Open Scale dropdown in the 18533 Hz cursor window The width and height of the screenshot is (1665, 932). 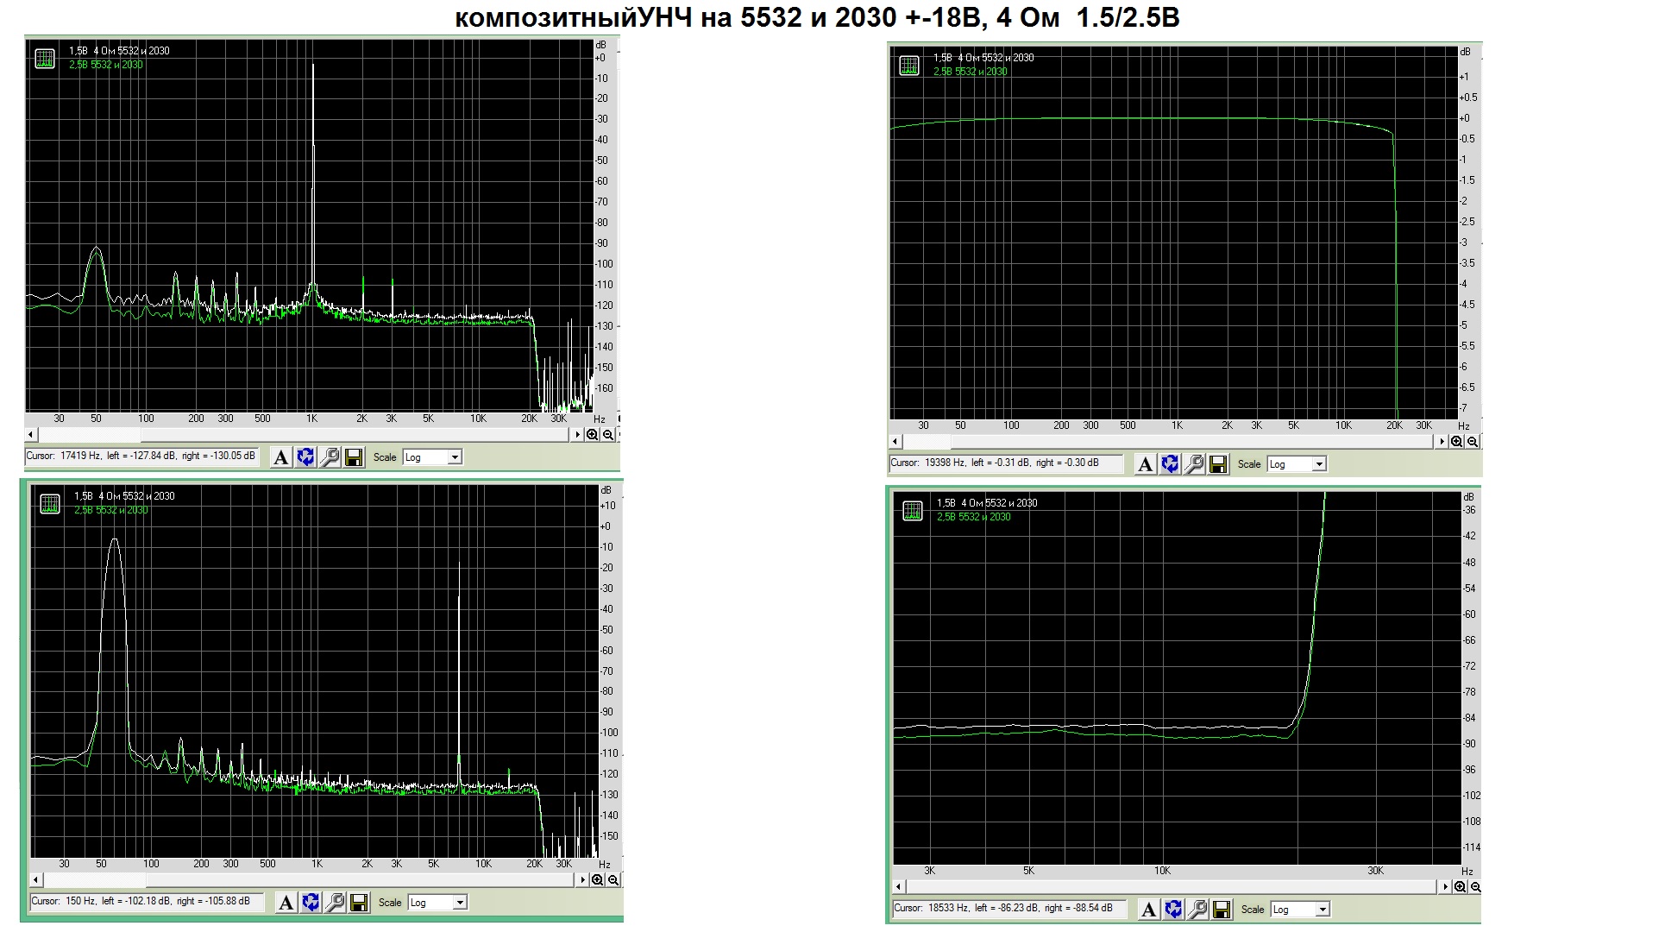pos(1323,910)
